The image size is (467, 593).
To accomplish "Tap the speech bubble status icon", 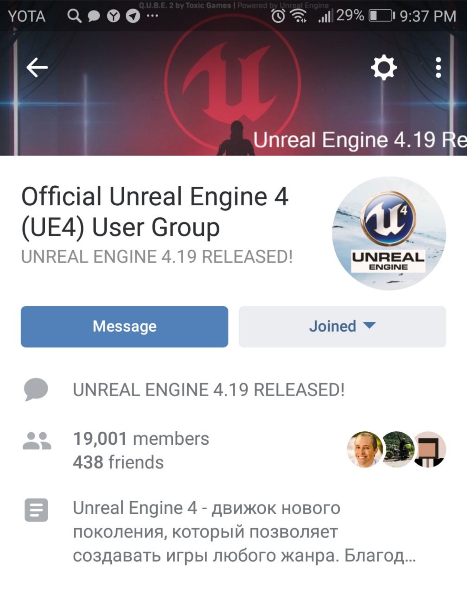I will point(36,390).
